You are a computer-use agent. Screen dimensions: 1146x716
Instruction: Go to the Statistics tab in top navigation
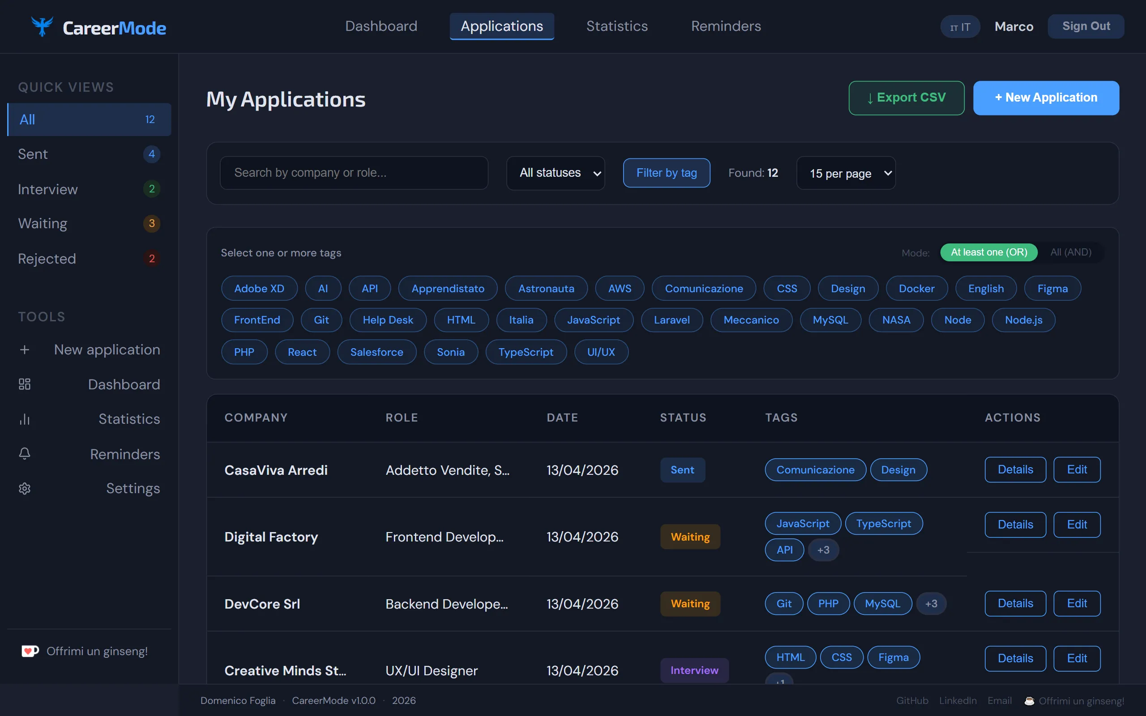[616, 26]
